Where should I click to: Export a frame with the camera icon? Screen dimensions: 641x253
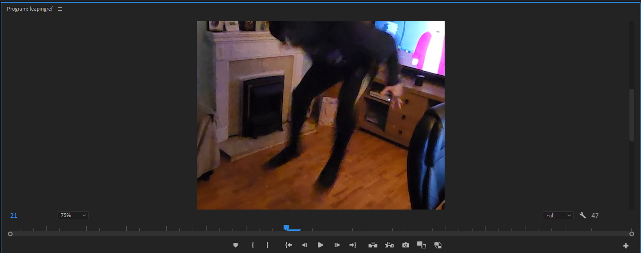coord(406,245)
